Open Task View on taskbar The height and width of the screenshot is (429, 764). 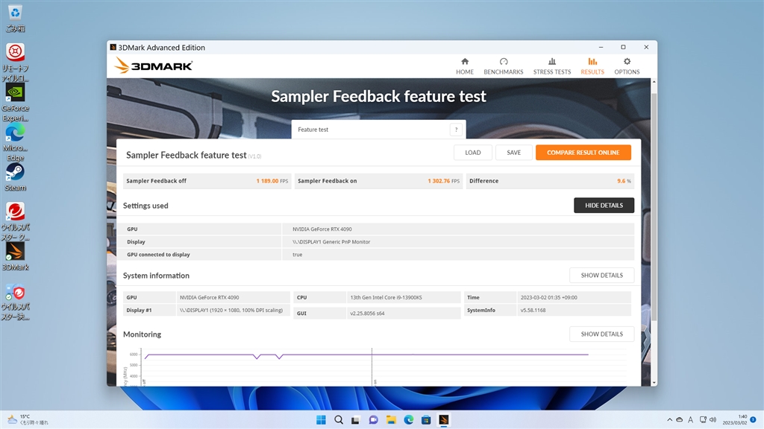[356, 420]
